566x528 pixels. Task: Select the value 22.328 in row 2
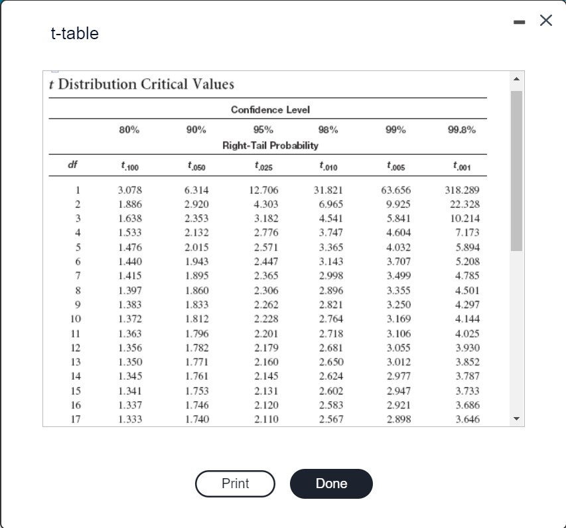click(x=464, y=204)
